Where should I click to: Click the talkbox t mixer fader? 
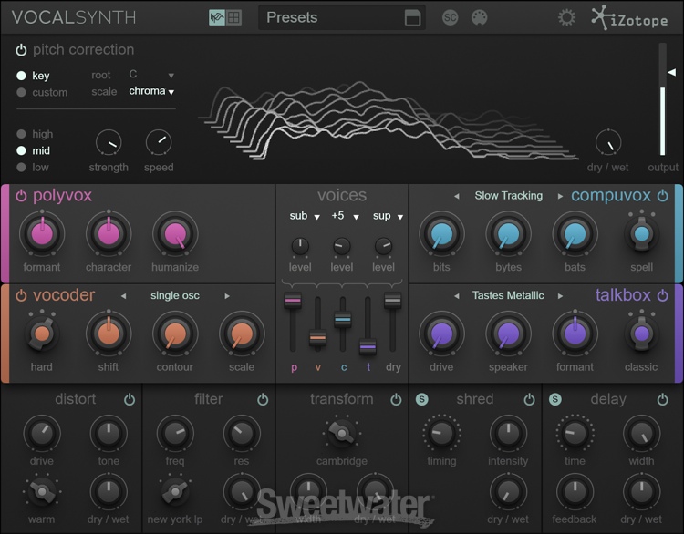pyautogui.click(x=368, y=346)
